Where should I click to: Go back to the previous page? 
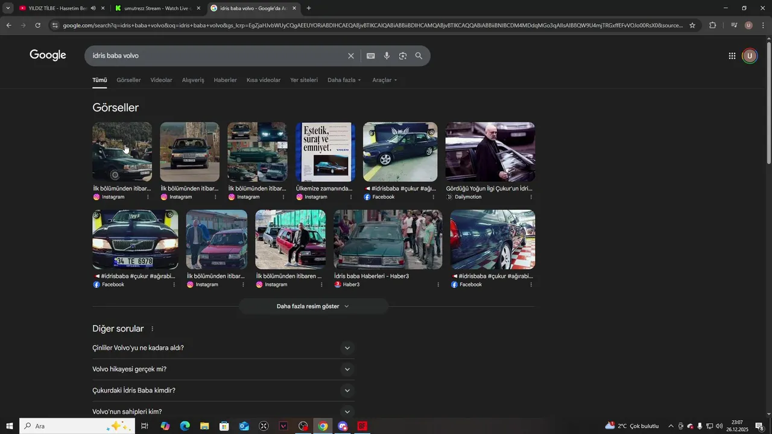coord(8,25)
